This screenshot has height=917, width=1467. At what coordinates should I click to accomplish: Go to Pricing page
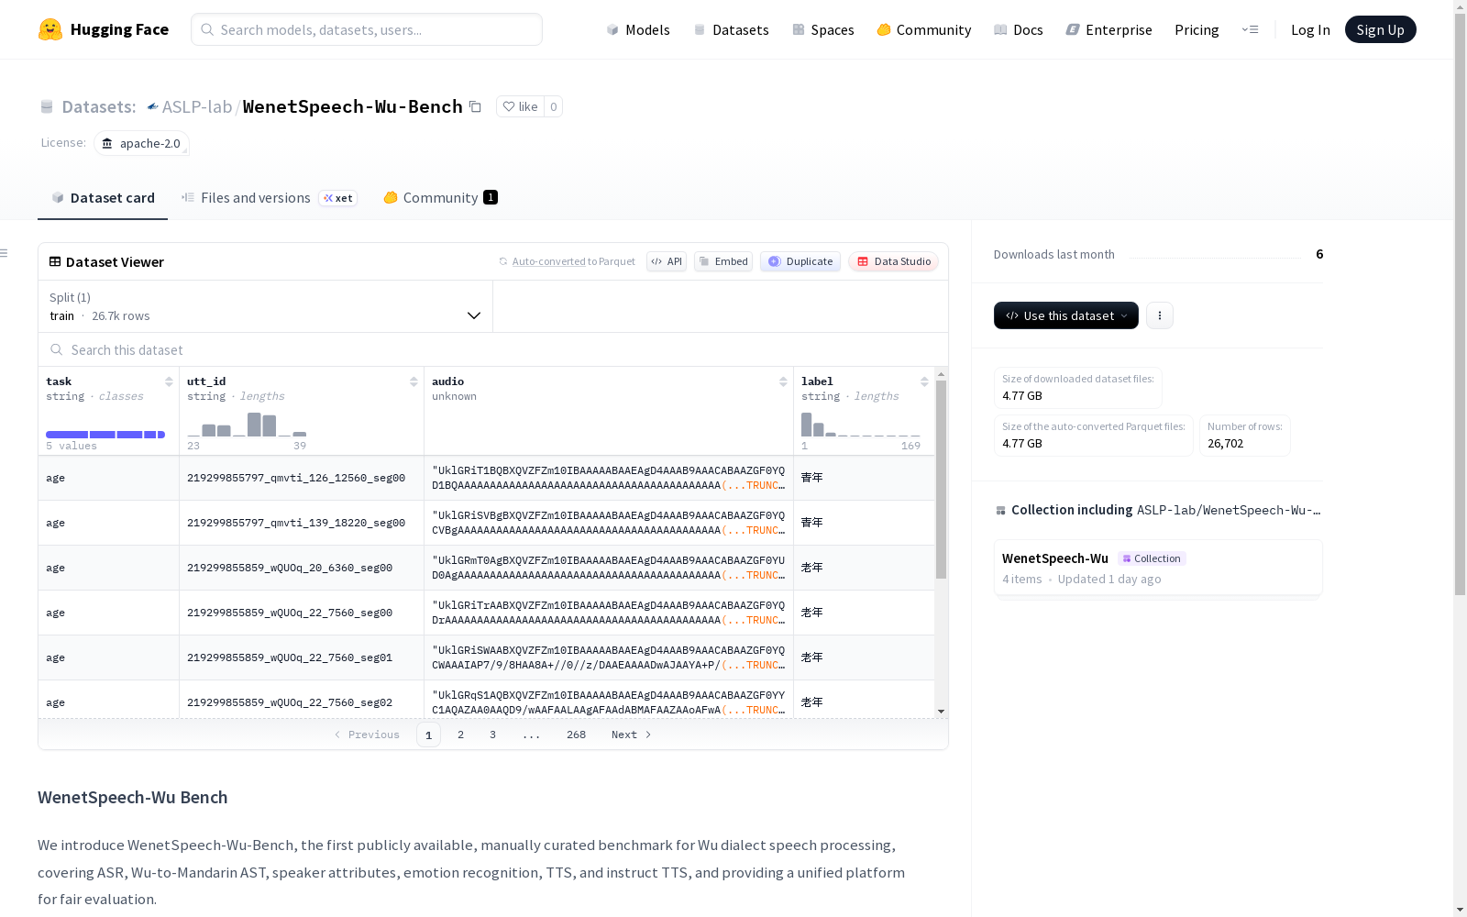[x=1197, y=29]
